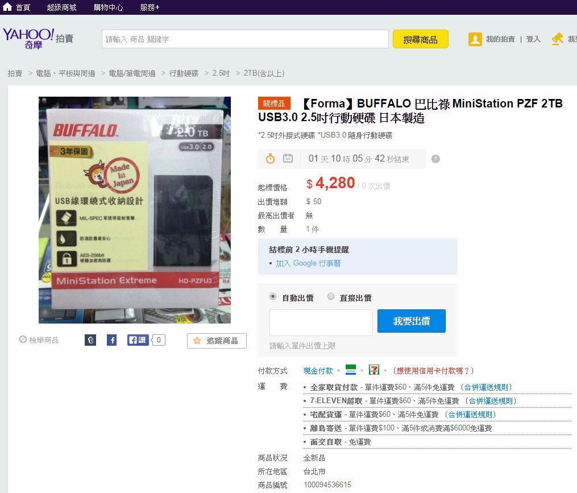
Task: Click the 登入 link
Action: (x=533, y=39)
